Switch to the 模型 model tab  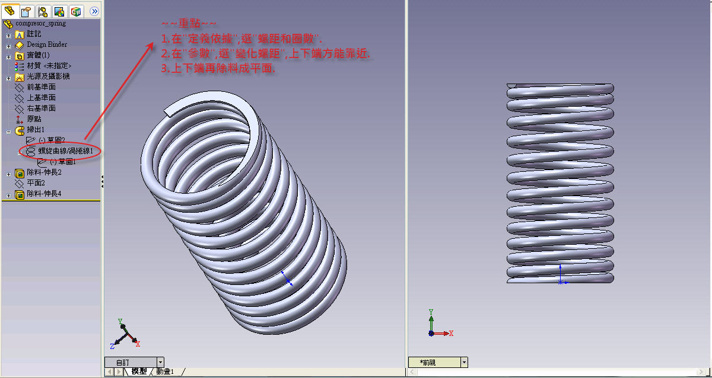tap(139, 371)
